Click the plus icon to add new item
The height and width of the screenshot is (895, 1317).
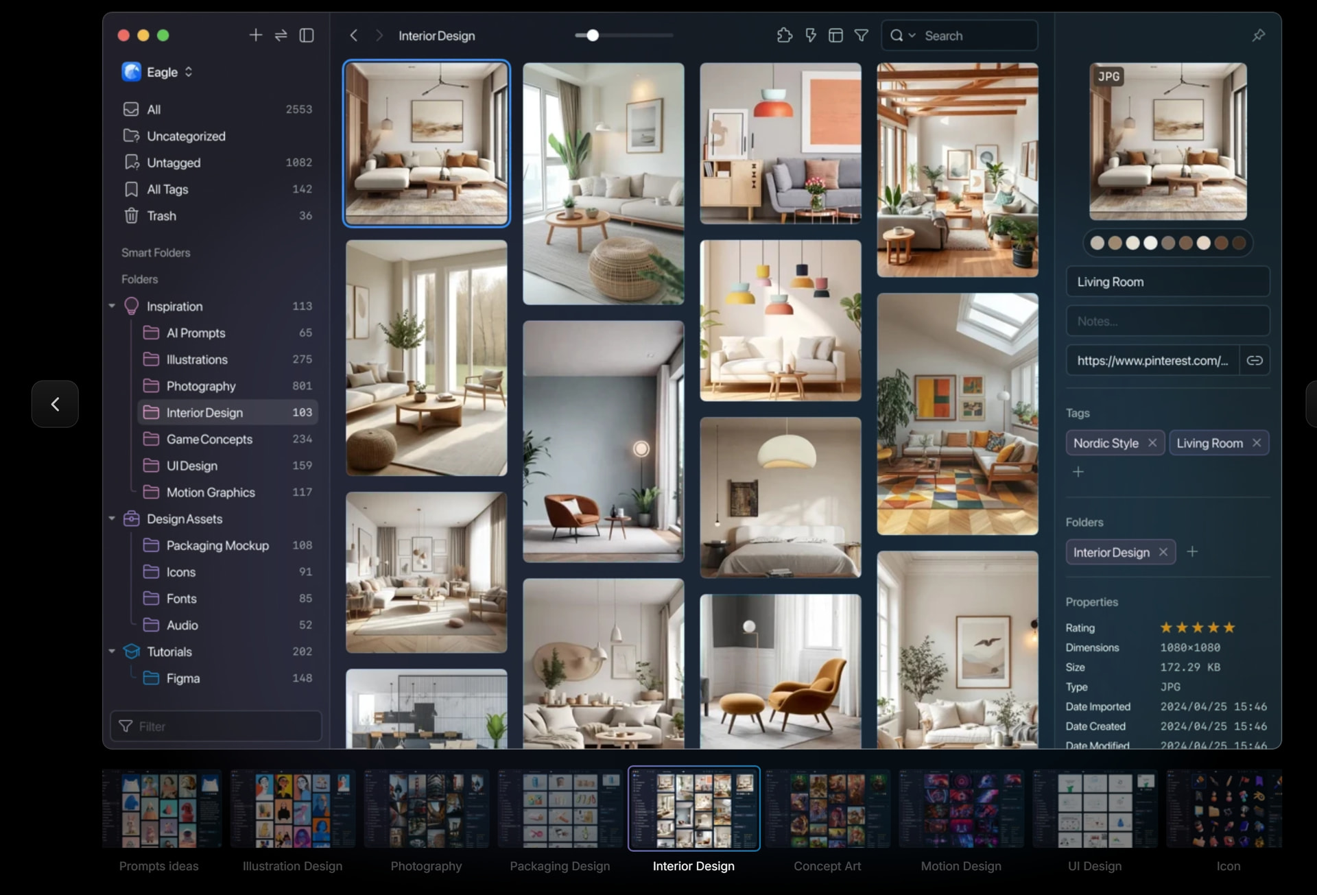pos(255,35)
